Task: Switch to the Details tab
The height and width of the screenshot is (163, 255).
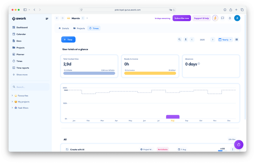Action: pyautogui.click(x=64, y=29)
